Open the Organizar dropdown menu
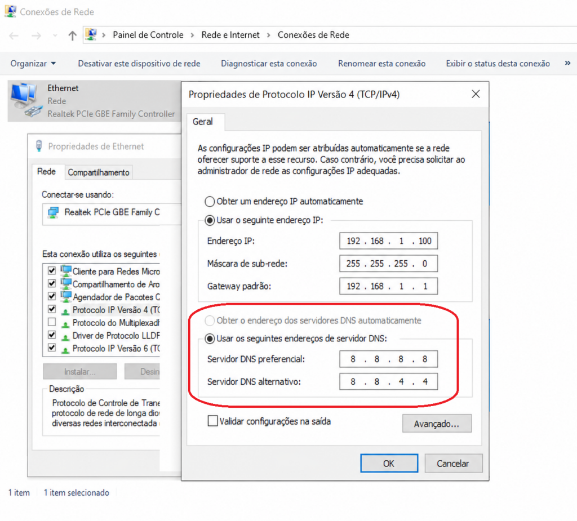This screenshot has width=577, height=521. pos(33,64)
